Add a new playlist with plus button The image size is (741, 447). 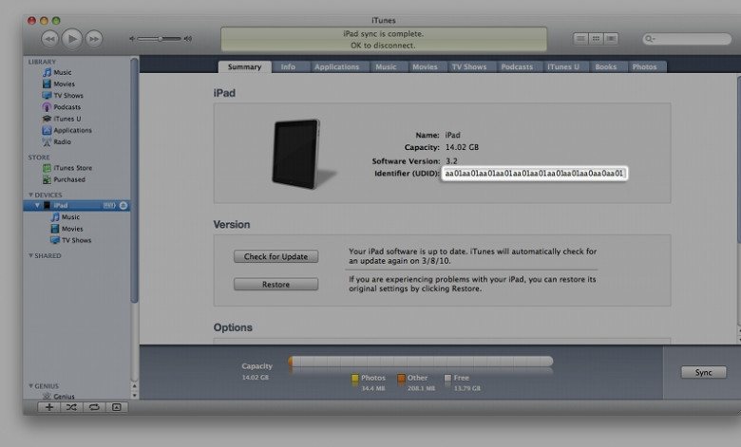49,407
